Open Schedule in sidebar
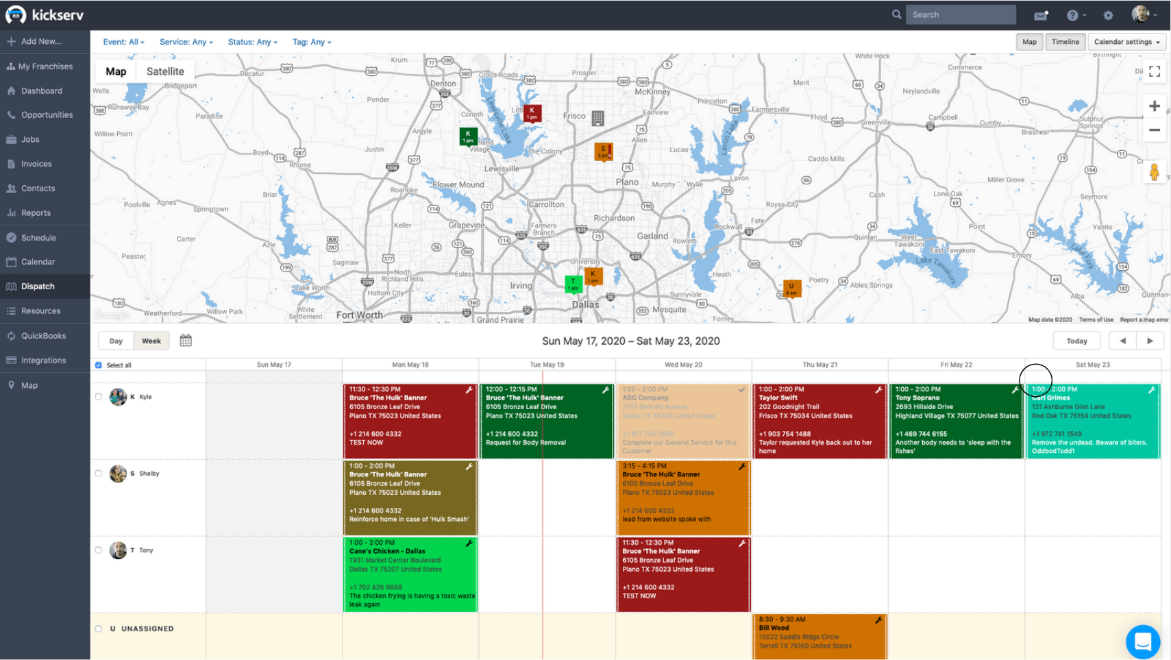Screen dimensions: 1171x660 point(45,238)
